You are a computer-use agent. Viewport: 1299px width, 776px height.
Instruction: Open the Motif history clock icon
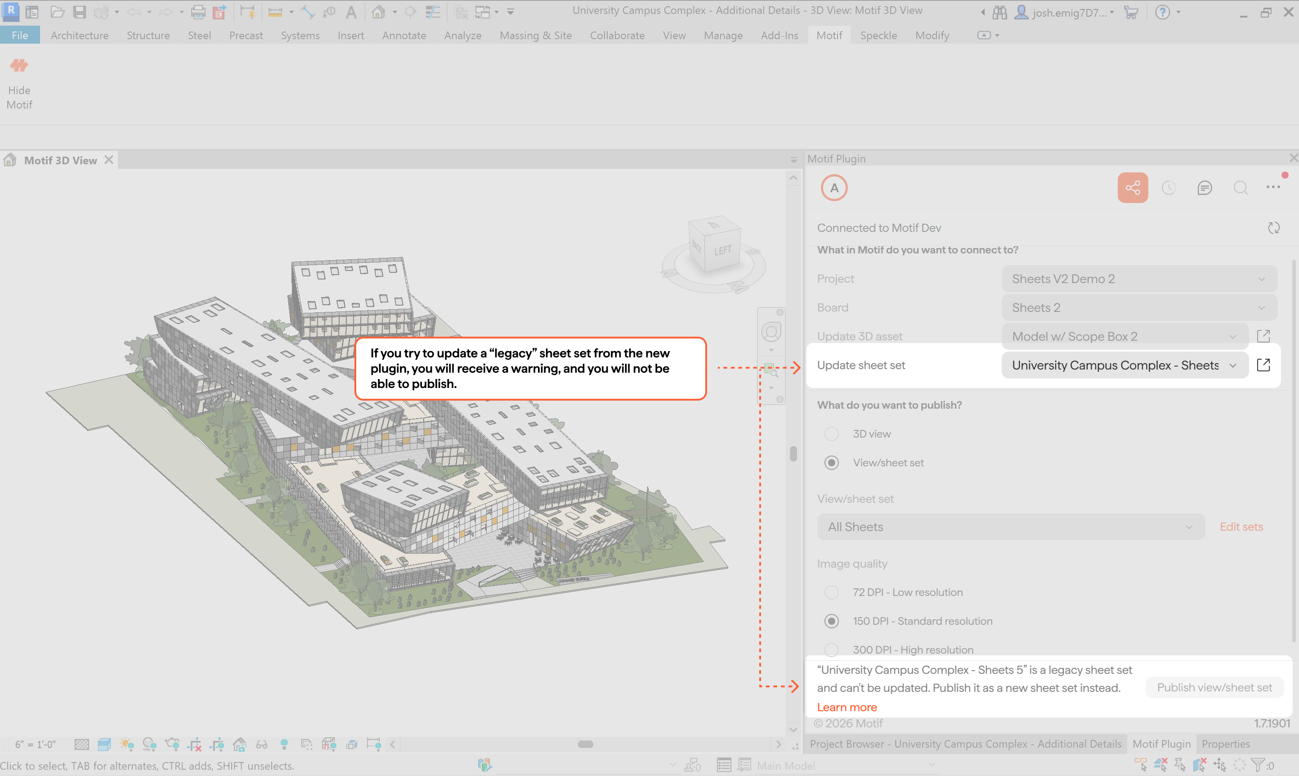pos(1169,188)
